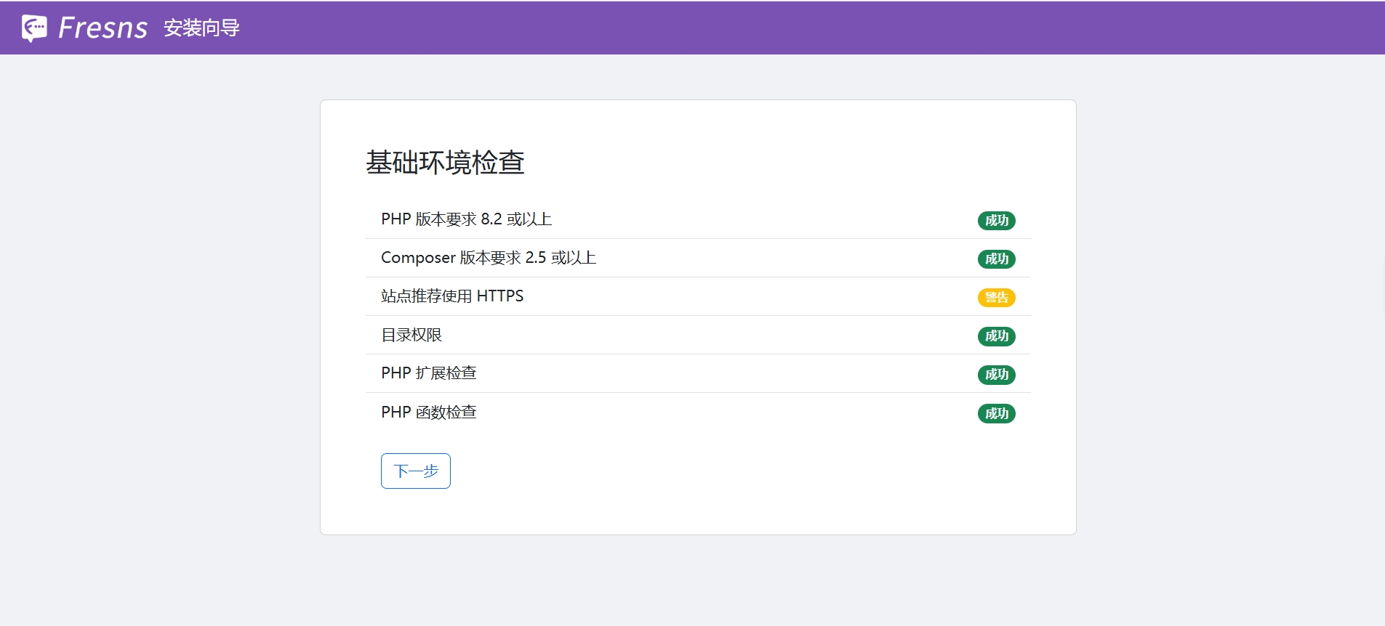The width and height of the screenshot is (1385, 626).
Task: Click the 成功 badge for PHP 函数检查
Action: pos(996,413)
